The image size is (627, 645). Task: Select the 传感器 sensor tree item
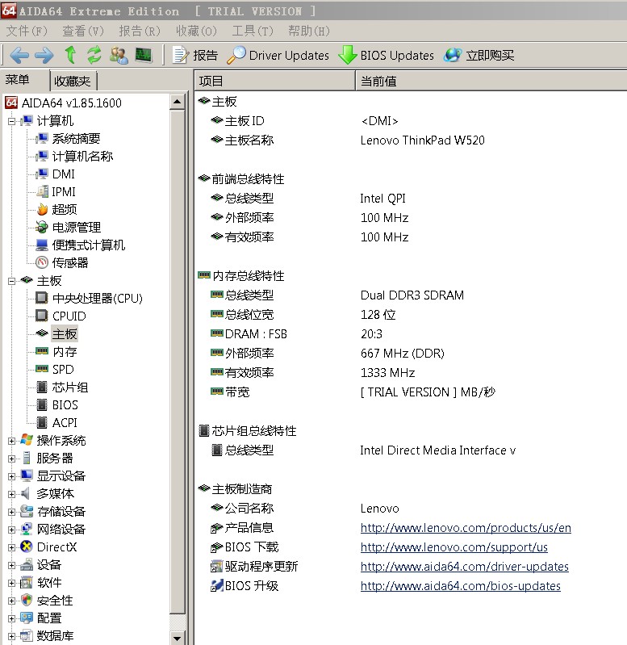(x=70, y=263)
